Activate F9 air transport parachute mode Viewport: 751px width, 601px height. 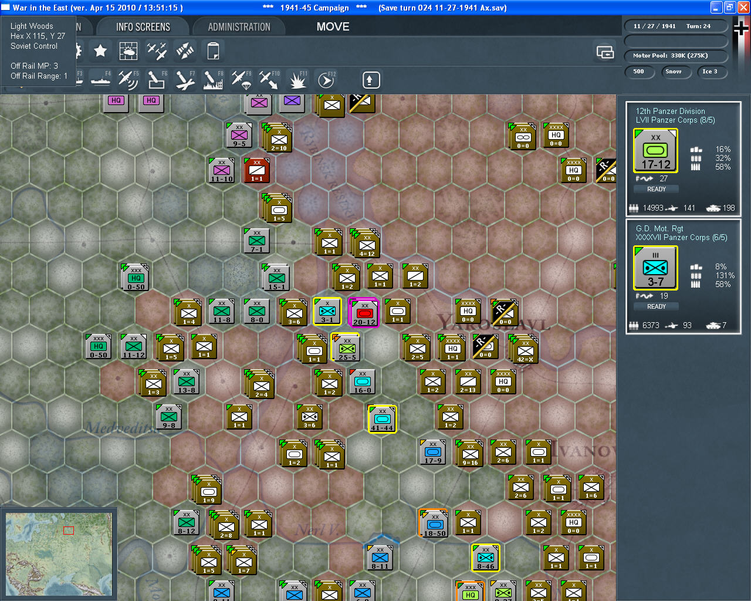[x=241, y=80]
